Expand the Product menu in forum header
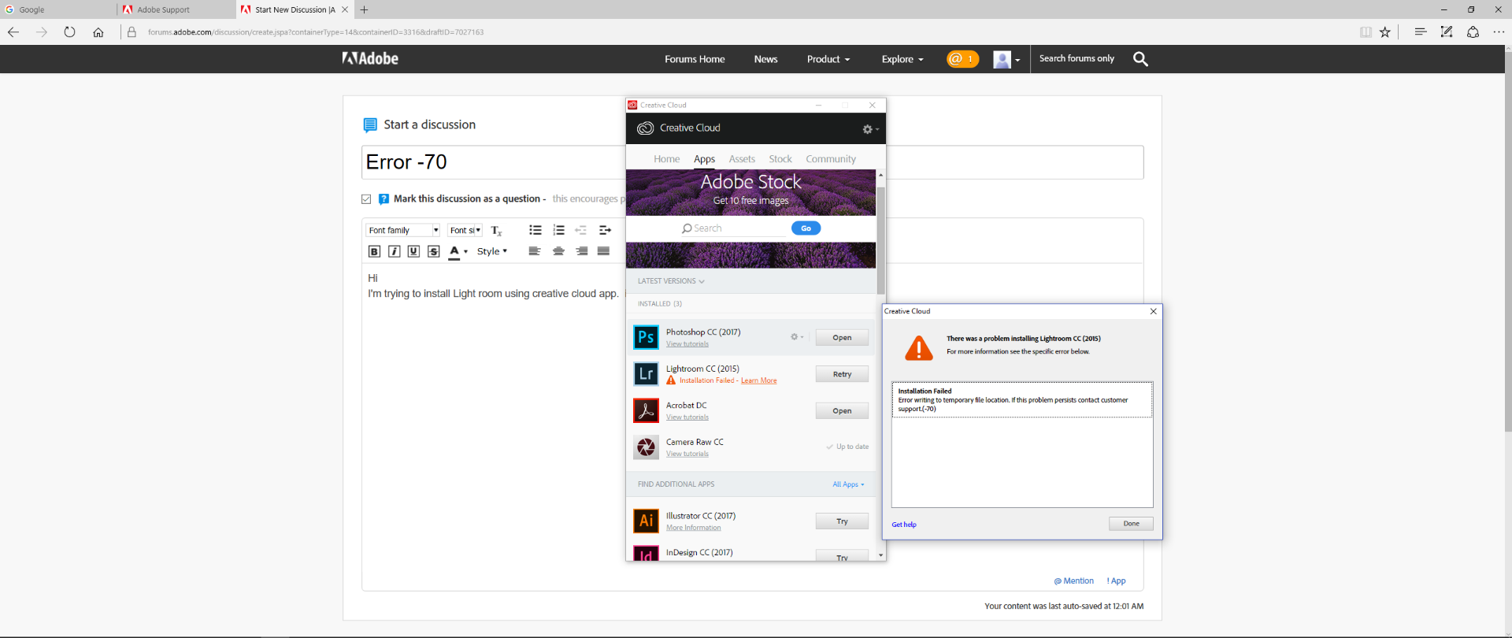 pos(828,59)
